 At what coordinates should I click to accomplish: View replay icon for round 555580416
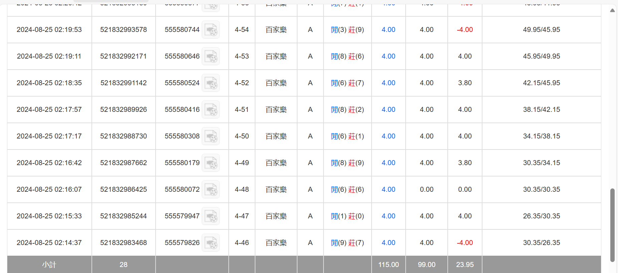pos(211,110)
